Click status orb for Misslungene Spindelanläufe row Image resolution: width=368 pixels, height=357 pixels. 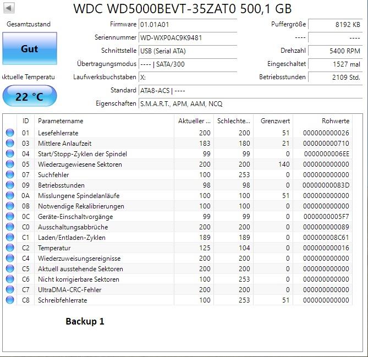pos(10,195)
